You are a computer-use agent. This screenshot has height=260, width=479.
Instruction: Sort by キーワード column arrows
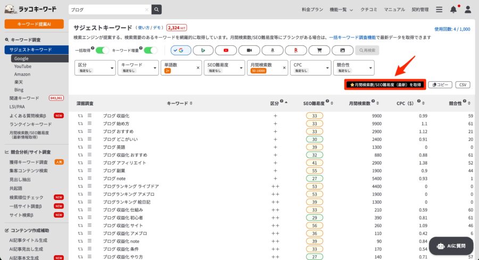coord(191,104)
